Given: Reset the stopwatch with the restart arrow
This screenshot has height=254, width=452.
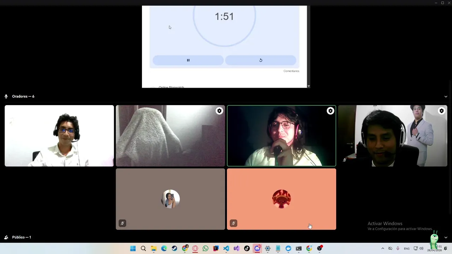Looking at the screenshot, I should [261, 60].
